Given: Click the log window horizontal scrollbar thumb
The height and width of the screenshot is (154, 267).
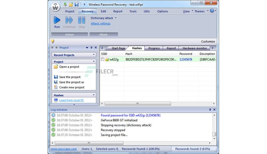Looking at the screenshot, I should coord(89,143).
